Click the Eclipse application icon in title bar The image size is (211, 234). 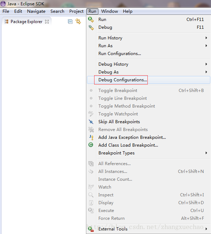pyautogui.click(x=3, y=4)
